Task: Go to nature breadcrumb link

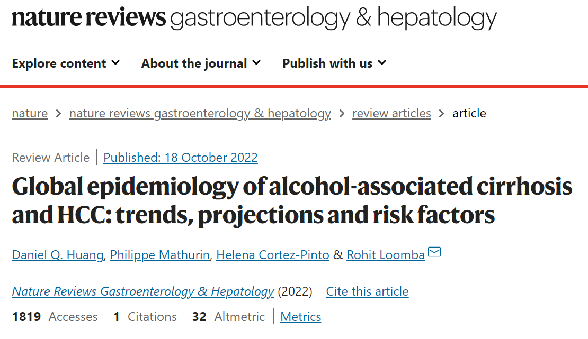Action: tap(30, 113)
